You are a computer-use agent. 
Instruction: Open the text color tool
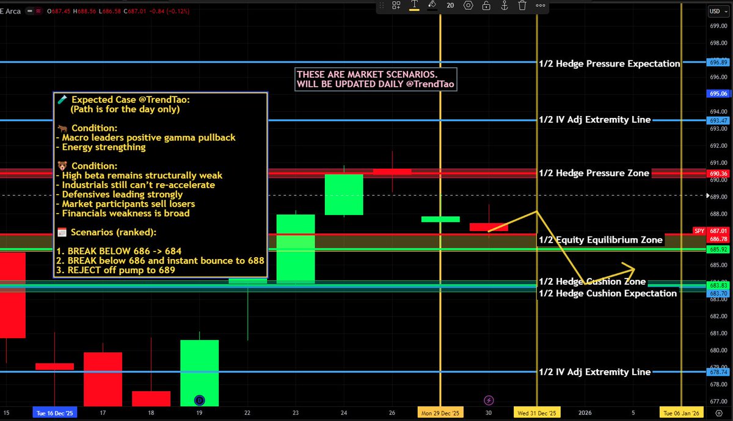pyautogui.click(x=414, y=5)
